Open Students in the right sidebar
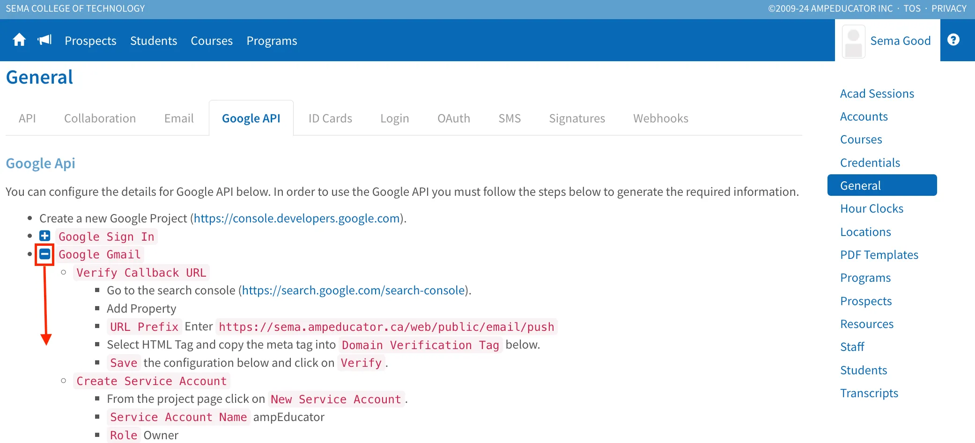975x443 pixels. click(863, 370)
